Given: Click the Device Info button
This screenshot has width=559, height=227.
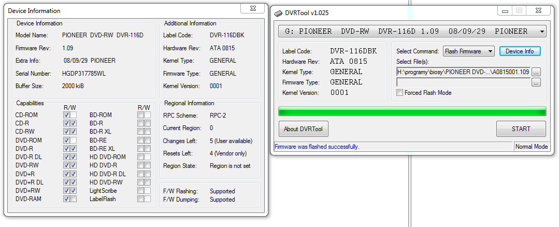Looking at the screenshot, I should click(x=520, y=51).
